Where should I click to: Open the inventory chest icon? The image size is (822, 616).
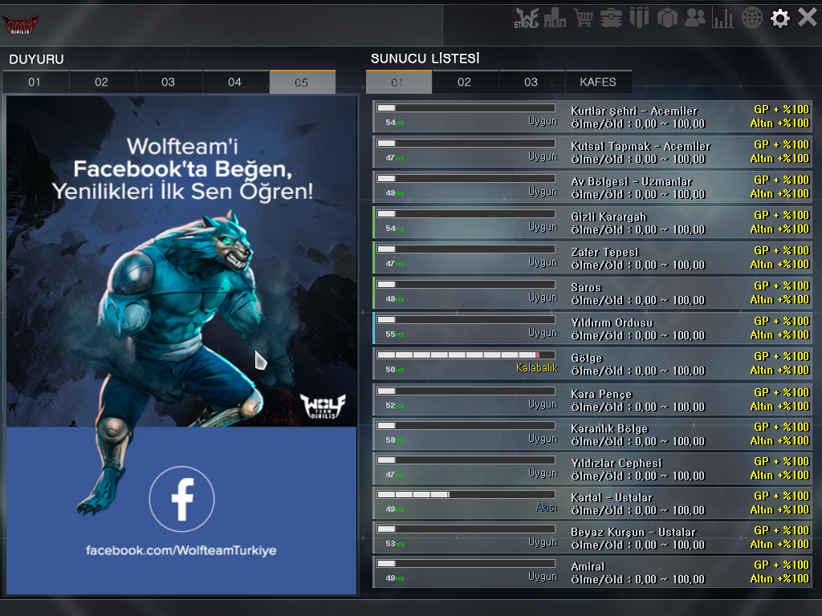point(611,18)
